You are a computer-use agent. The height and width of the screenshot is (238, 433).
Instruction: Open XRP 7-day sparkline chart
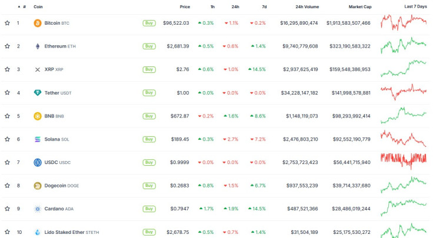(404, 68)
